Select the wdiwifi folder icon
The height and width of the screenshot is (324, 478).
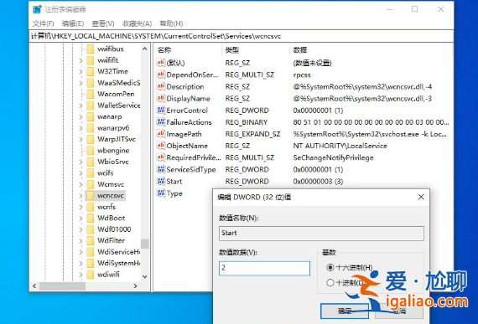coord(91,275)
